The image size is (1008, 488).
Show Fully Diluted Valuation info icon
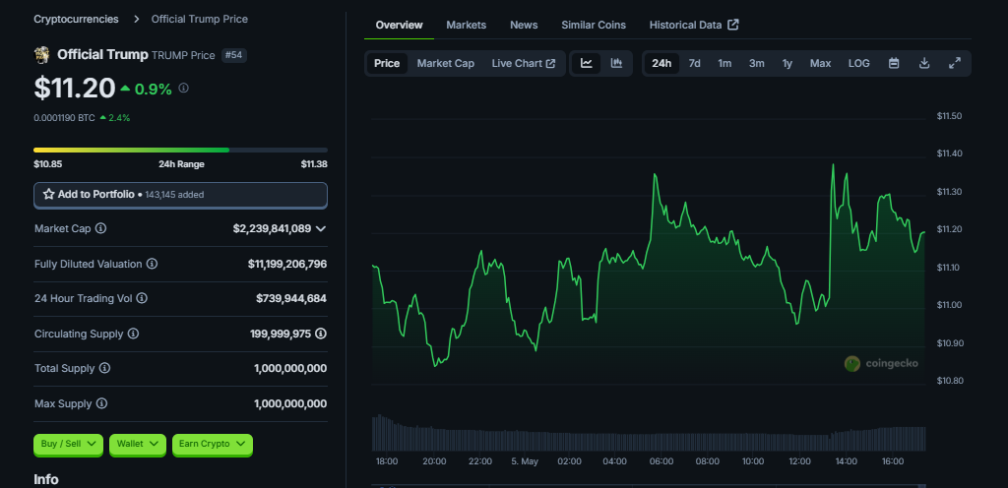(152, 264)
